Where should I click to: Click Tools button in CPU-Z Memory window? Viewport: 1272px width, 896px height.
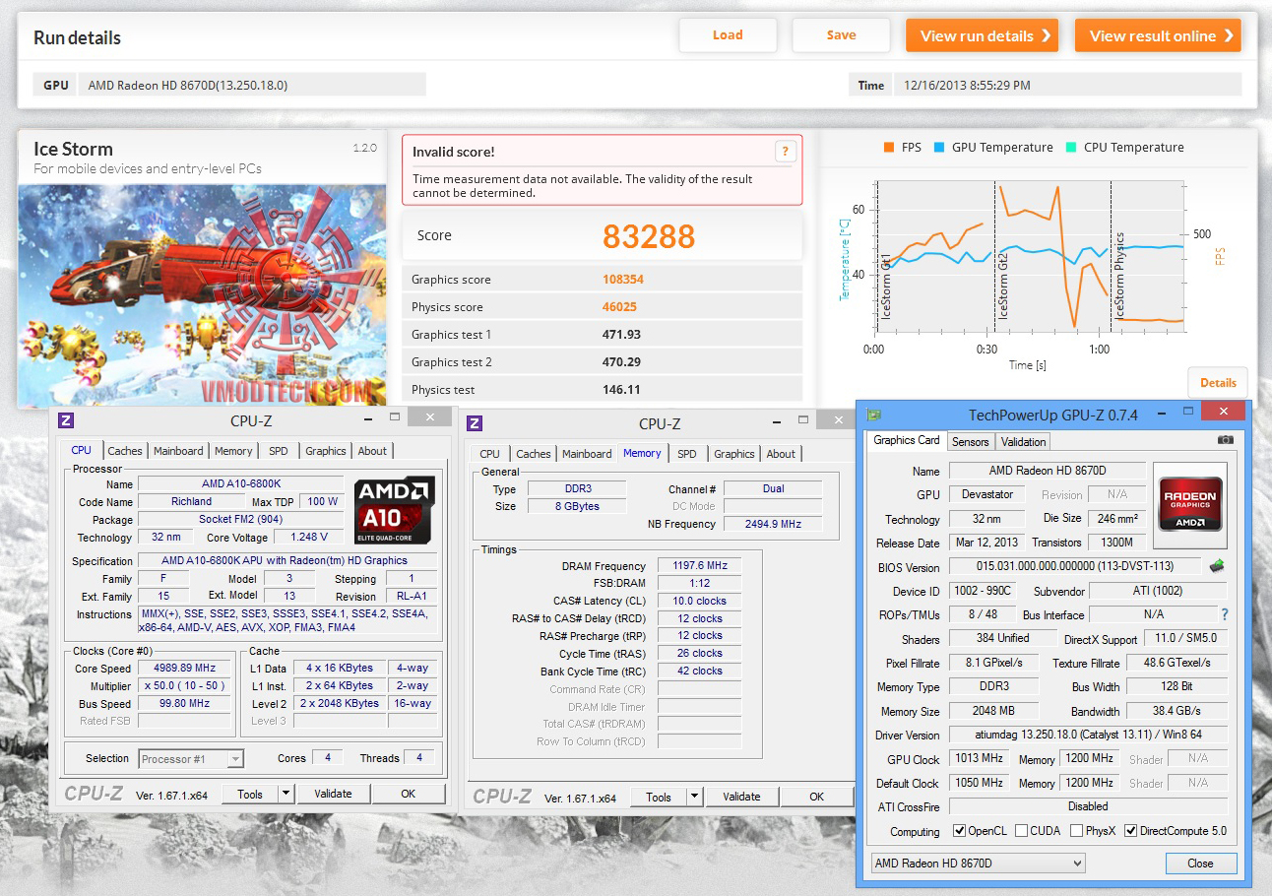(x=658, y=797)
